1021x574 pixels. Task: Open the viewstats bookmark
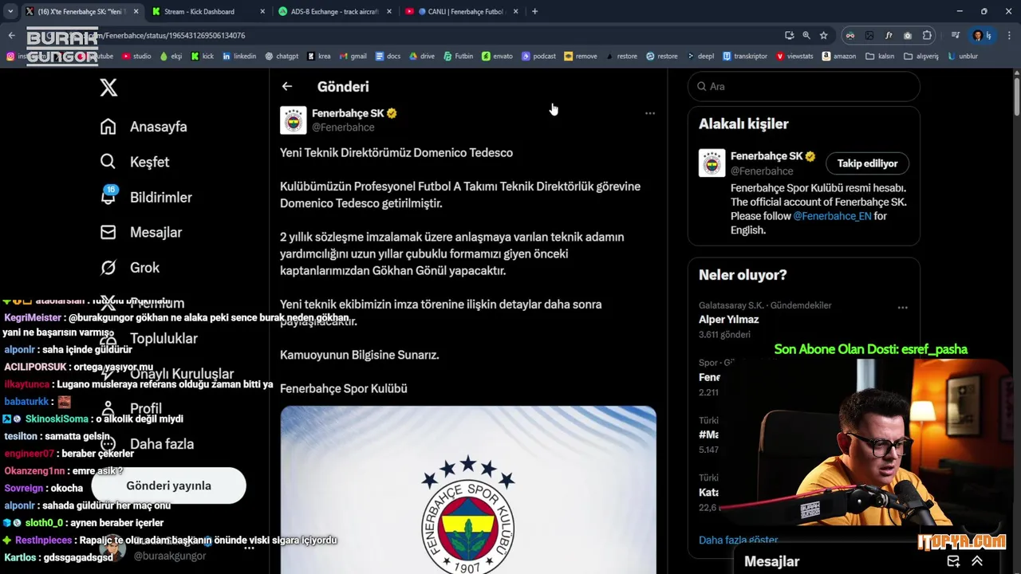coord(794,57)
